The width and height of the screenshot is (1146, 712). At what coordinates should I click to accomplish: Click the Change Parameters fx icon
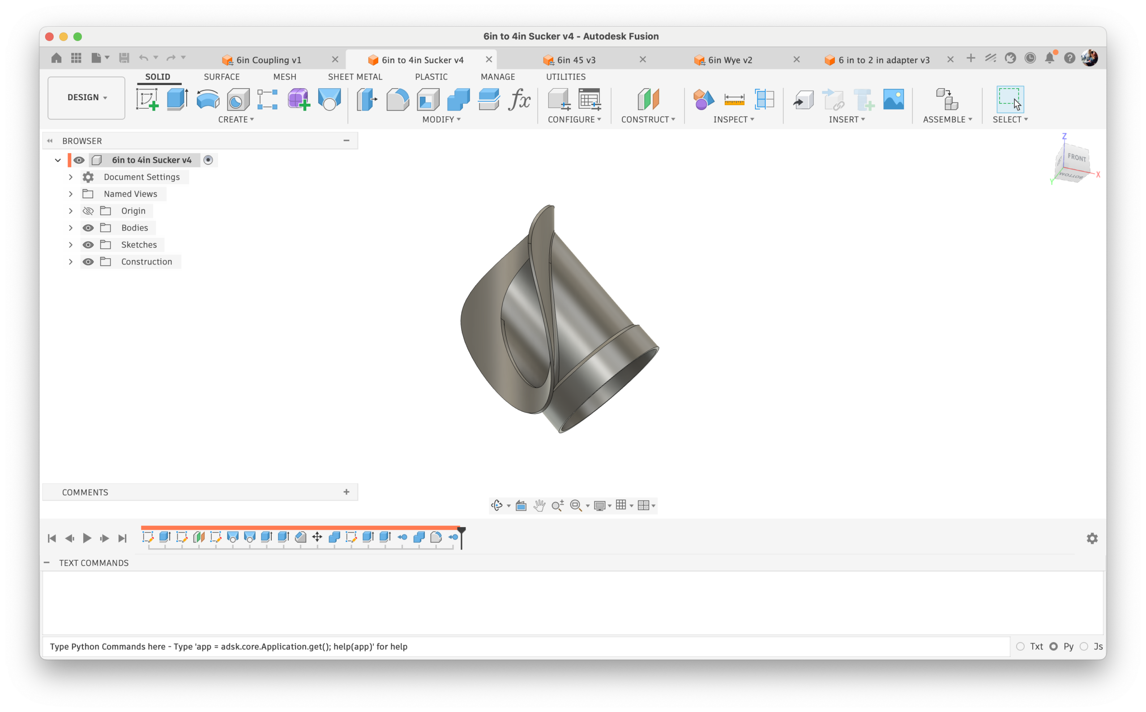pos(519,99)
